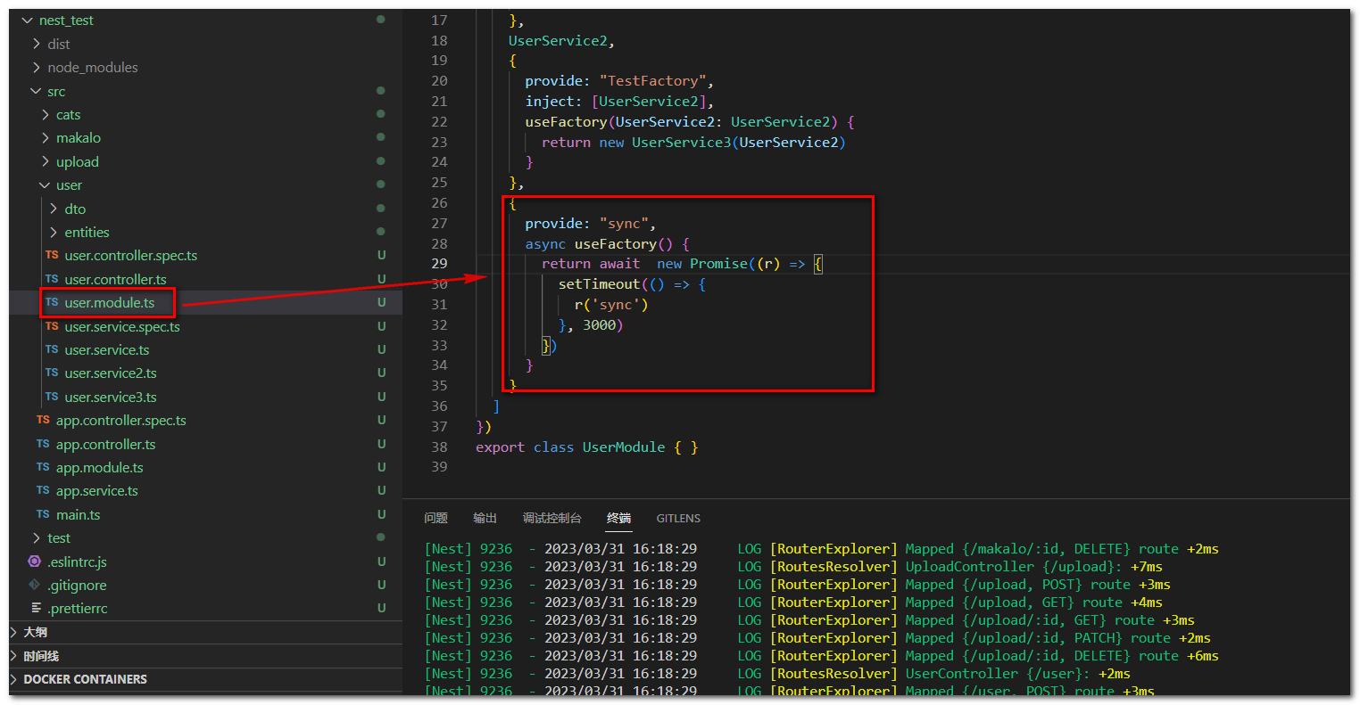Open user.service2.ts file
Viewport: 1360px width, 705px height.
110,373
